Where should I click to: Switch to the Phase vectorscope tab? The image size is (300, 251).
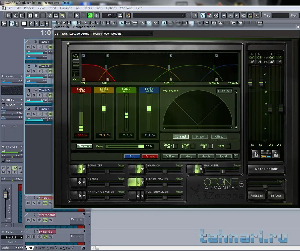point(200,137)
